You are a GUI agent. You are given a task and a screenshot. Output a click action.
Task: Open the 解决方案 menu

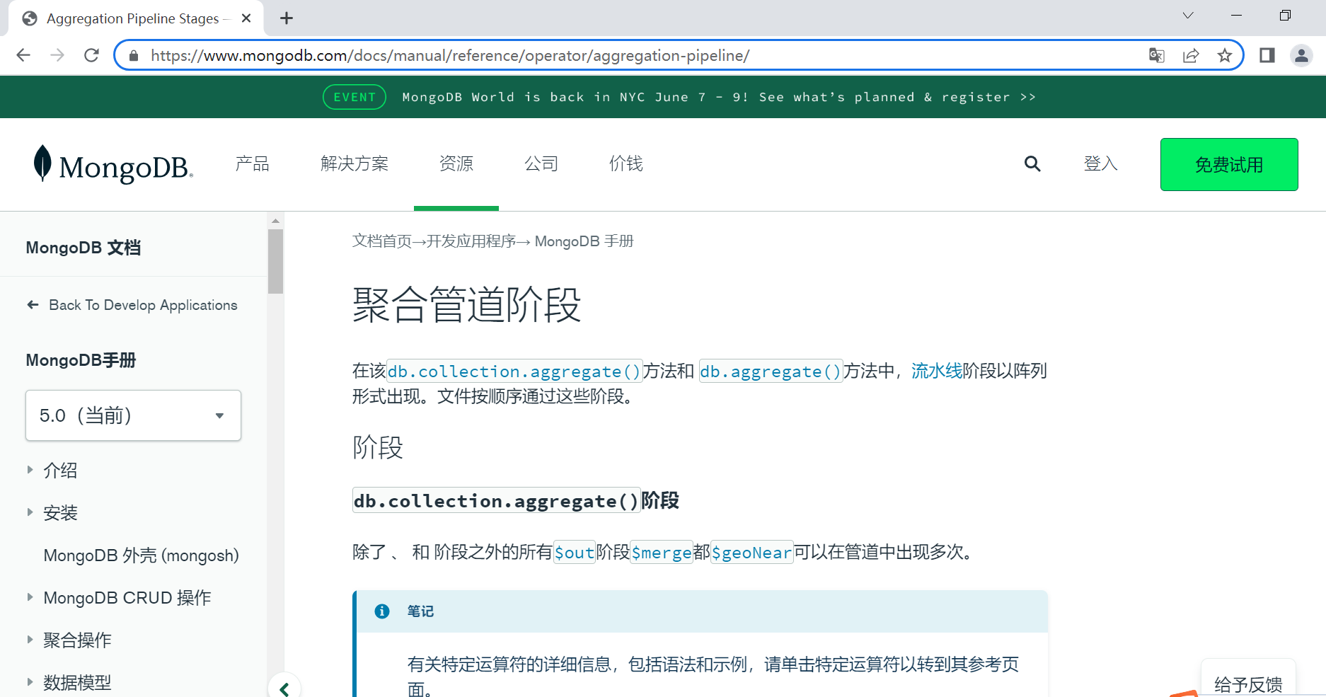(x=354, y=164)
